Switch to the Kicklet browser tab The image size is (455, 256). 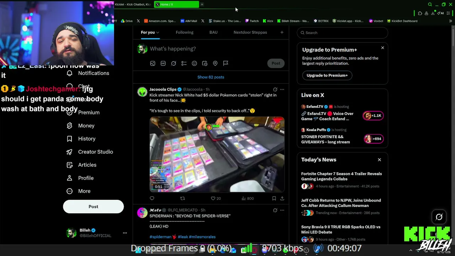click(134, 5)
